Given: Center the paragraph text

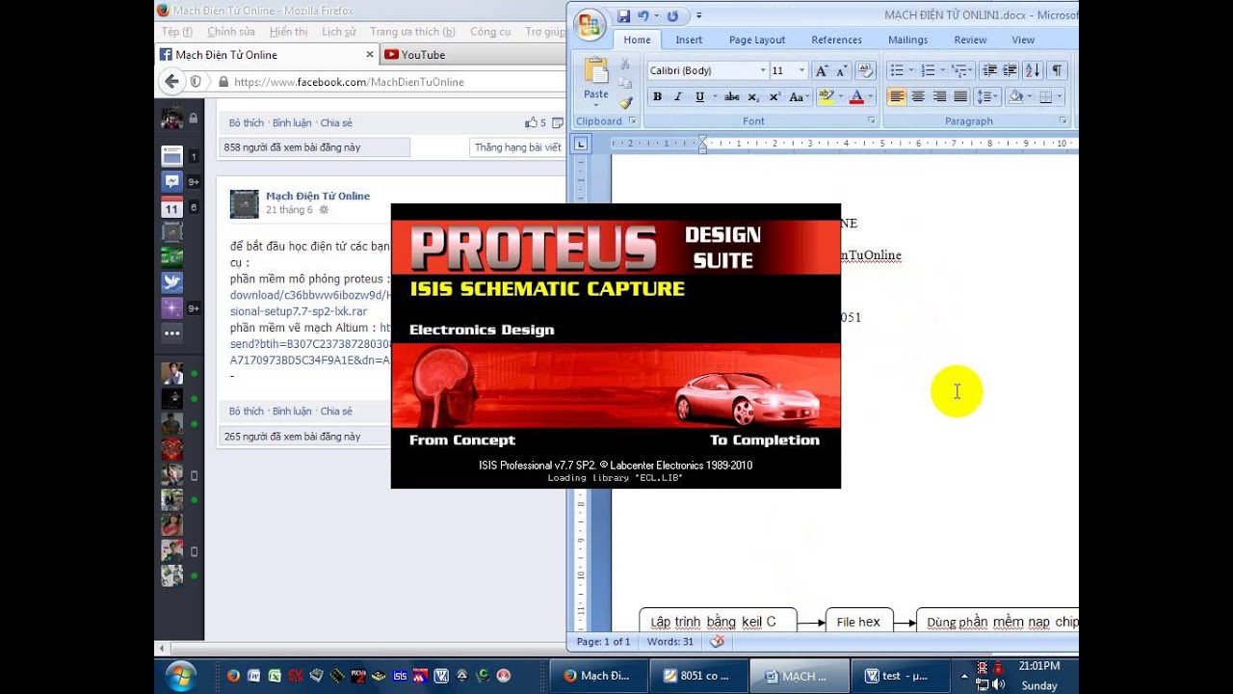Looking at the screenshot, I should point(918,96).
